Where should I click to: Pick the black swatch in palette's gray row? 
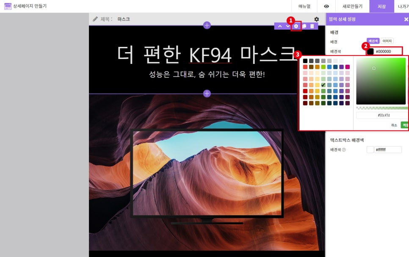click(x=305, y=61)
